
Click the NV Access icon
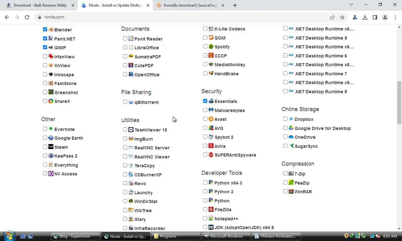click(51, 174)
